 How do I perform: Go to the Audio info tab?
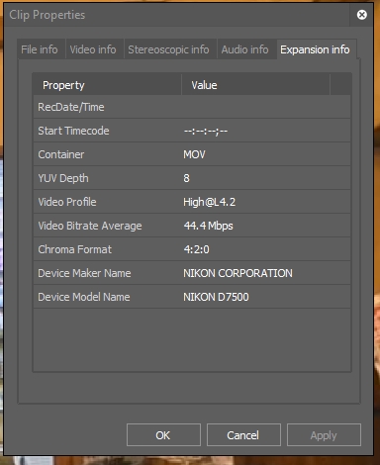point(245,49)
